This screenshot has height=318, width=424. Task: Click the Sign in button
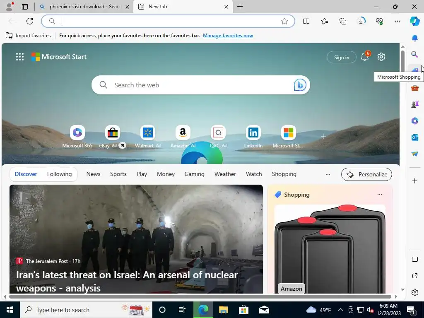pos(342,57)
